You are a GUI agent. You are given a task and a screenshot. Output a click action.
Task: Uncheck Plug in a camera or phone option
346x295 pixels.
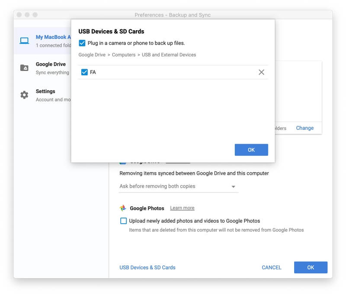(82, 43)
